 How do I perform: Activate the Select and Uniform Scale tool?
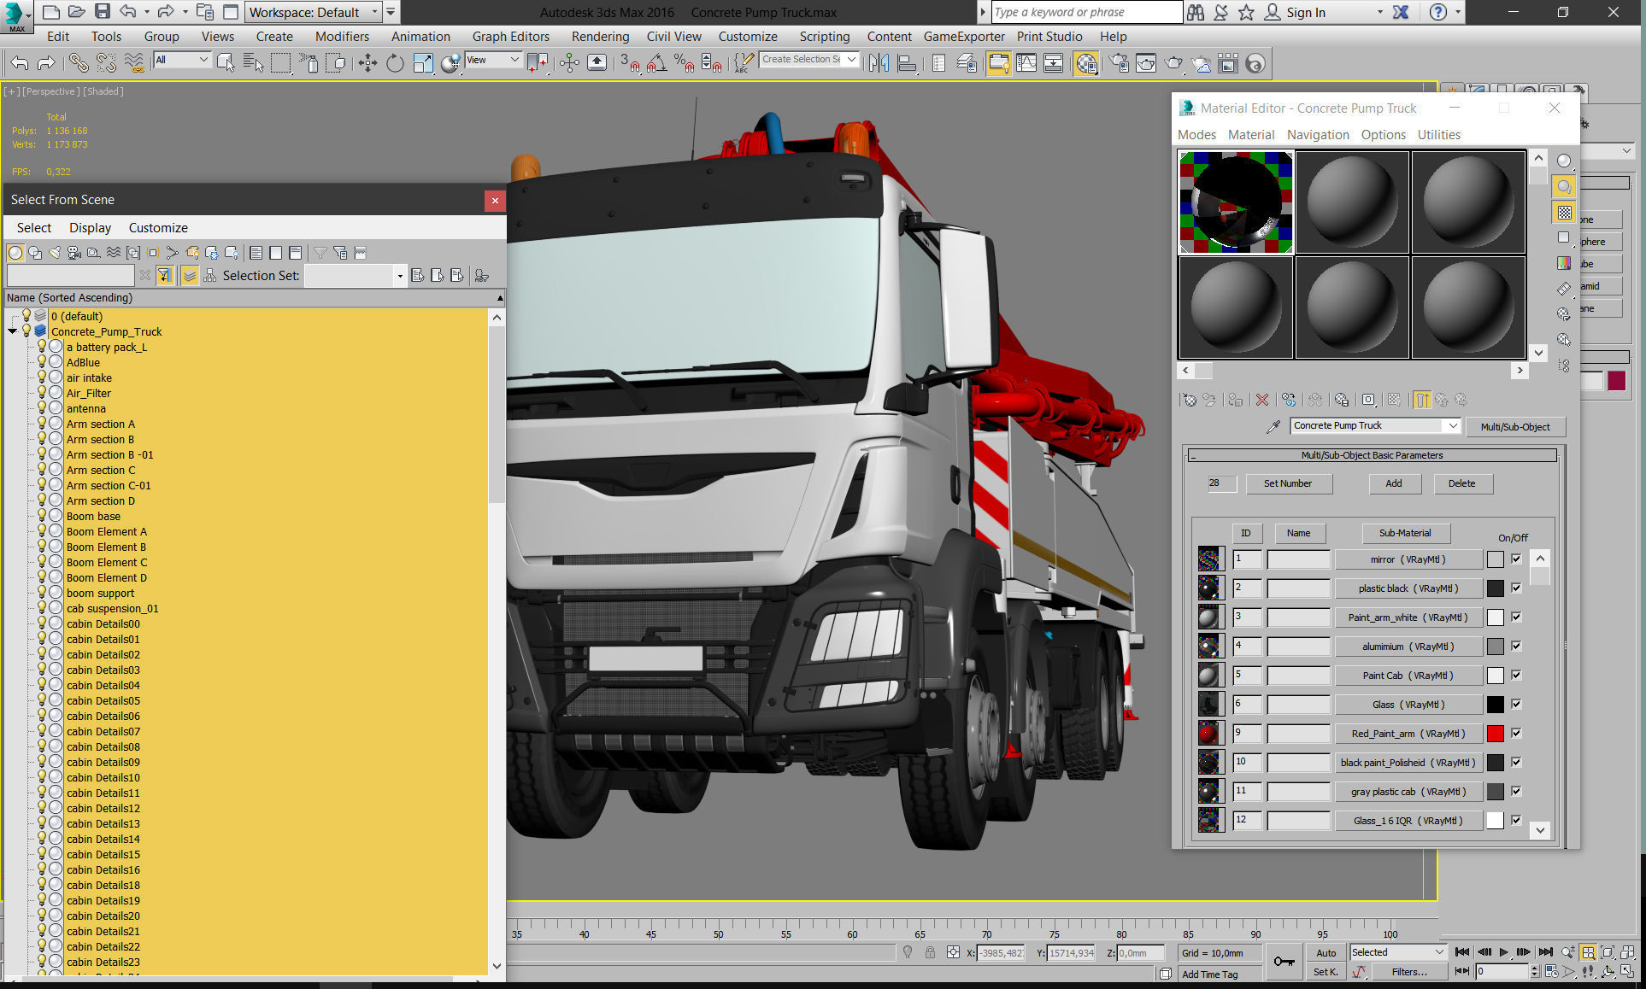[423, 63]
